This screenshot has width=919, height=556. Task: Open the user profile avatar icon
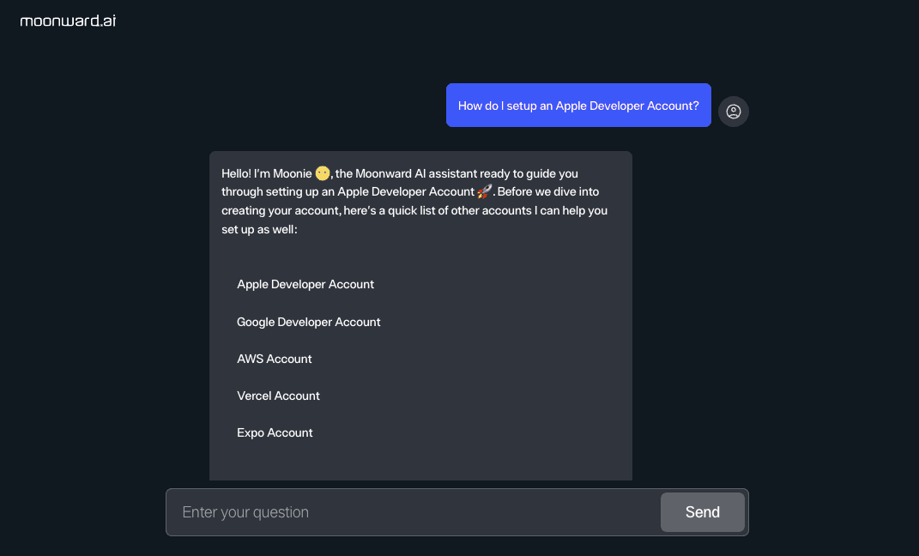click(733, 112)
